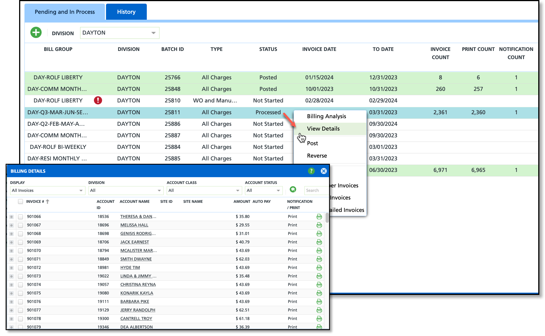Toggle the select-all invoices header checkbox
The height and width of the screenshot is (336, 545).
20,201
